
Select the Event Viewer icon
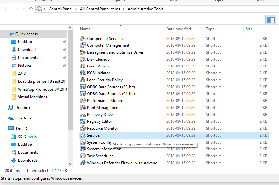coord(83,66)
